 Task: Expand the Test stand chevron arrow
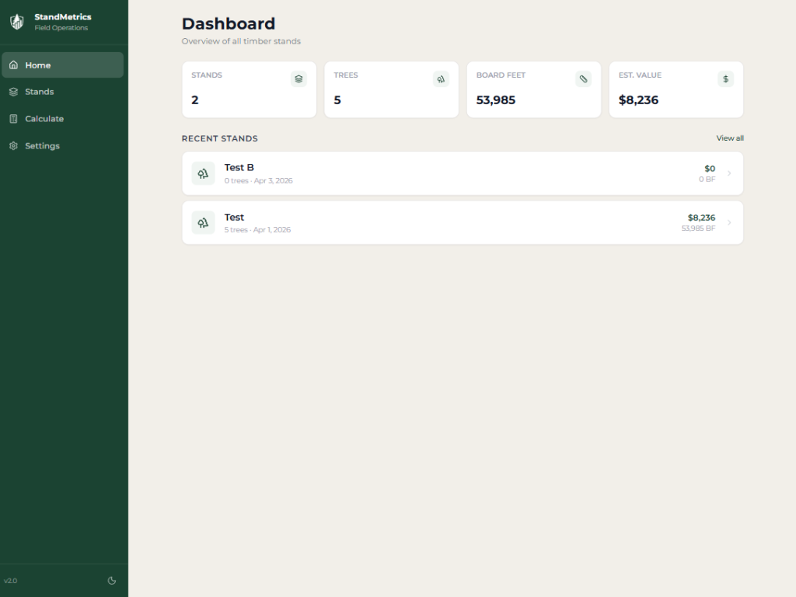729,223
